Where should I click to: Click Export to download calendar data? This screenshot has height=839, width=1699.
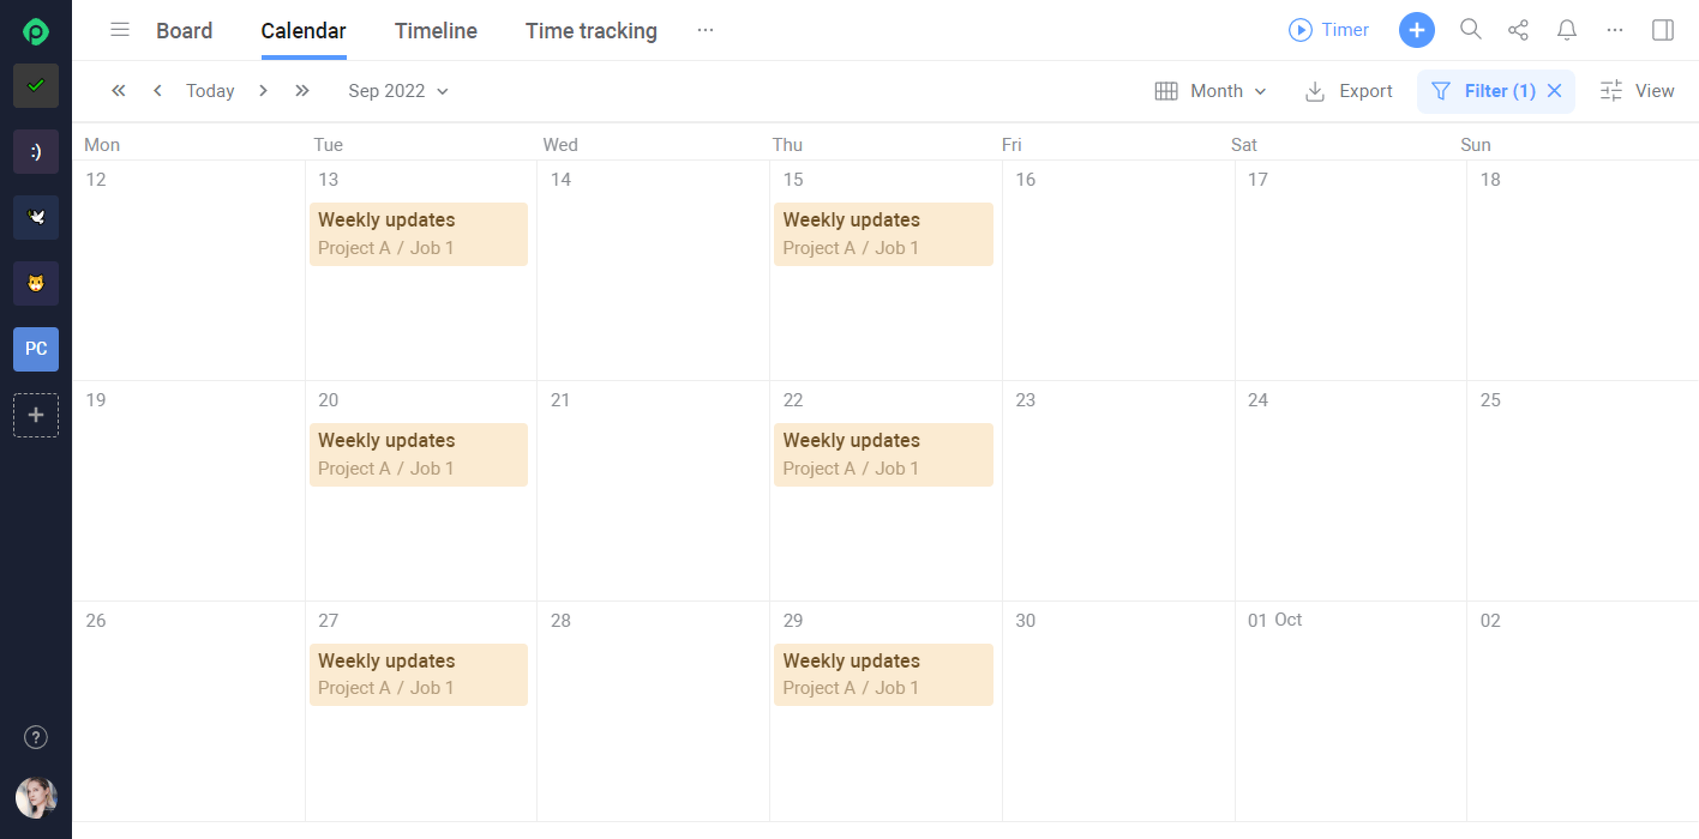tap(1348, 91)
